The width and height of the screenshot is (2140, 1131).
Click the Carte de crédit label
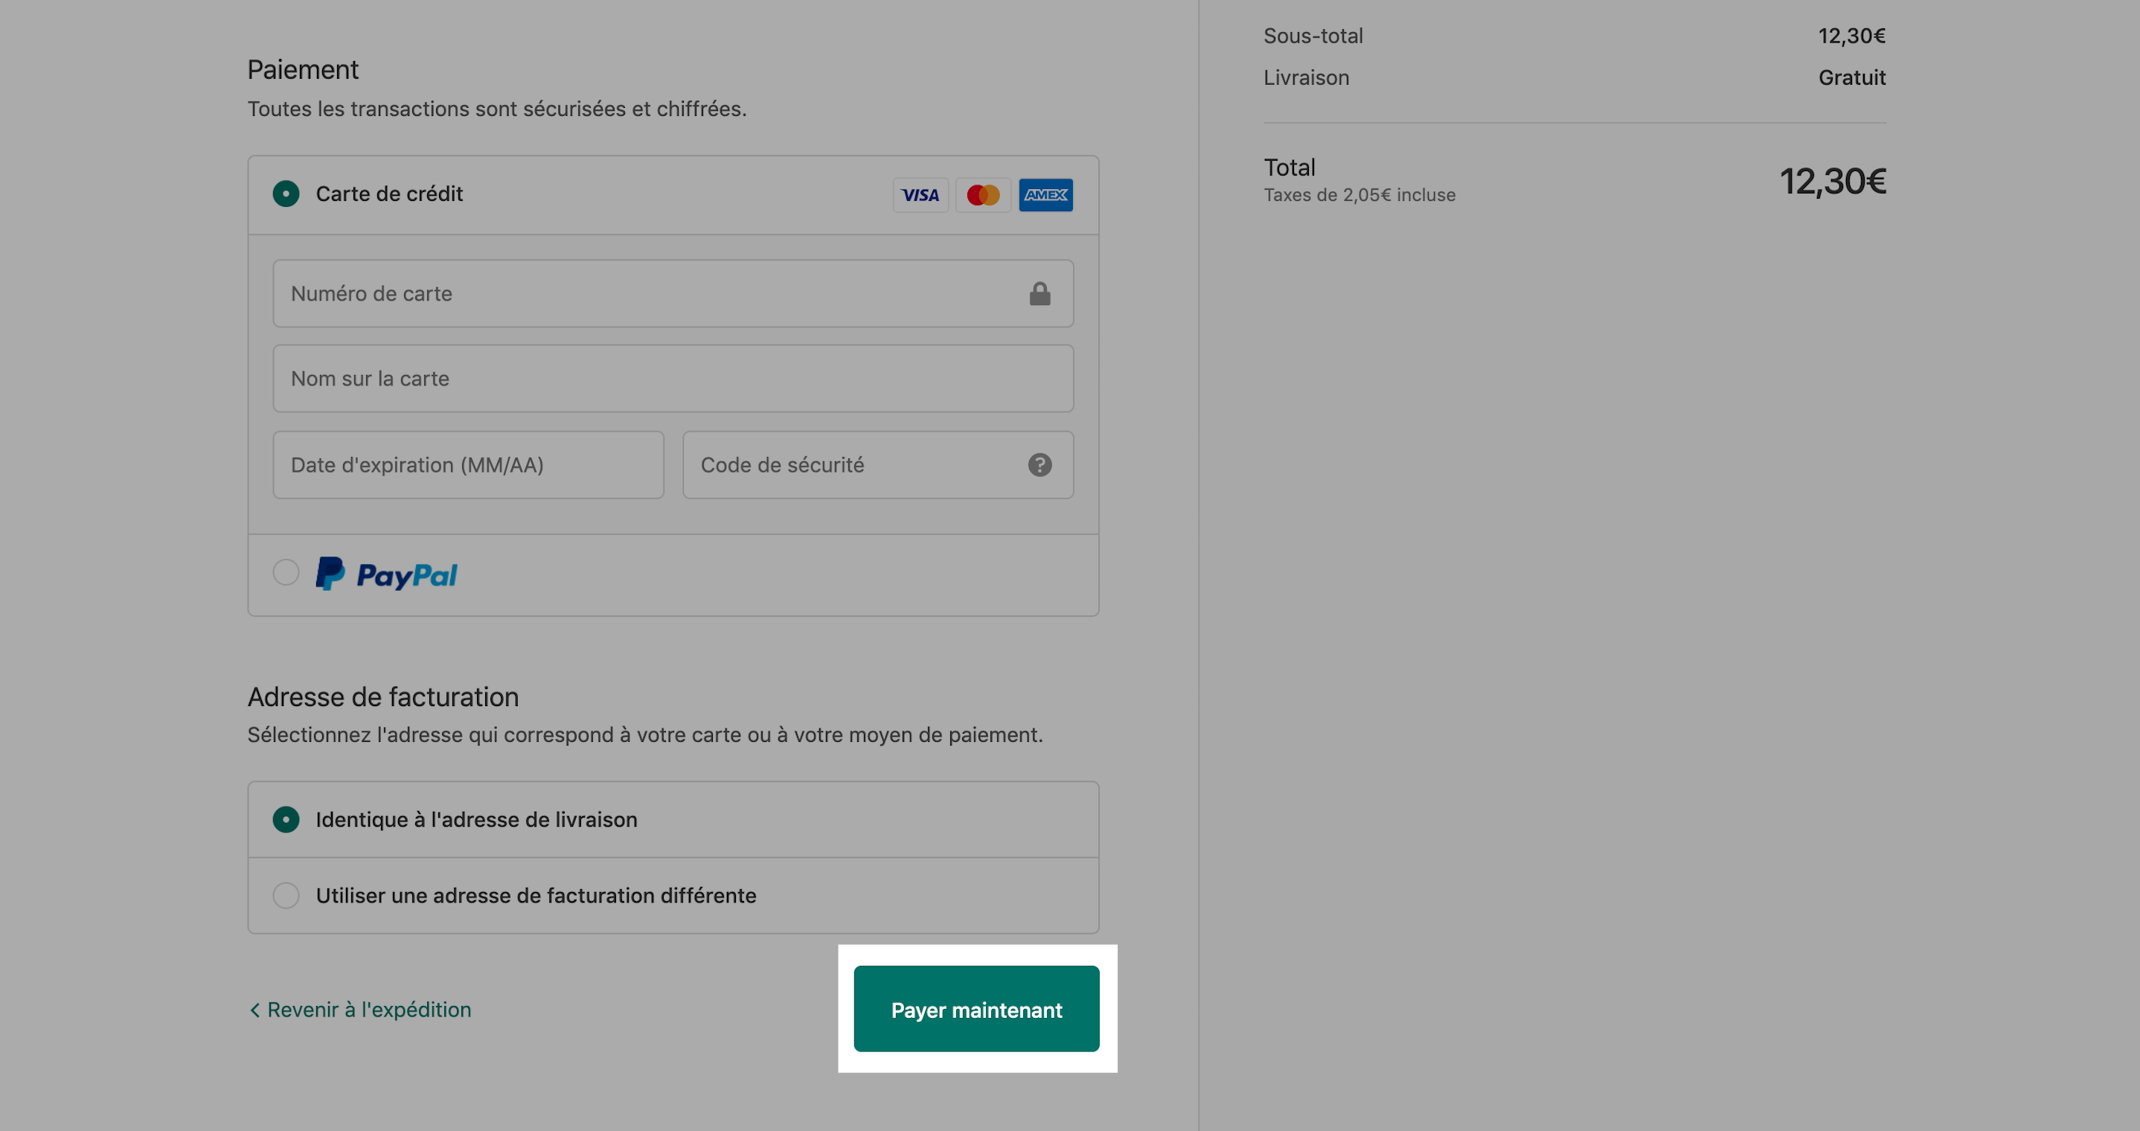pos(389,194)
